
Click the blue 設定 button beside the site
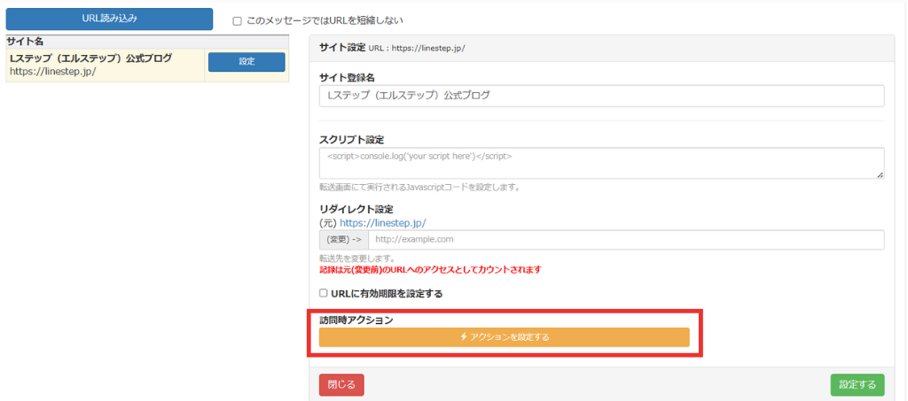[246, 62]
